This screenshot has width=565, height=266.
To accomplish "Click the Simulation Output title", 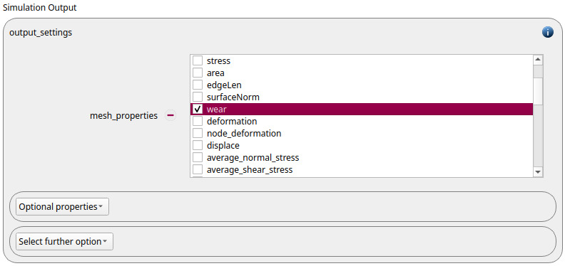I will coord(40,8).
